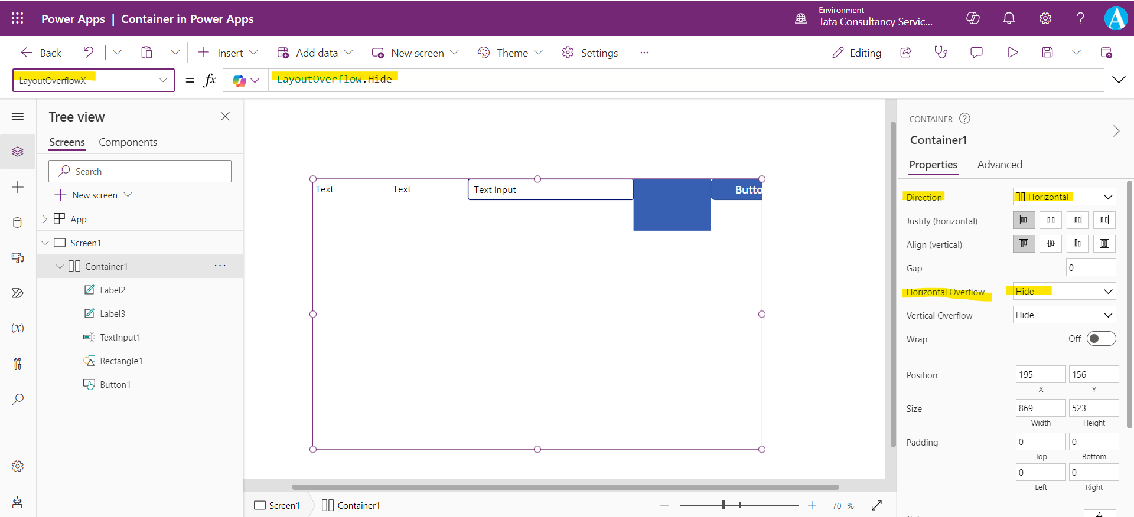Collapse Screen1 in tree view
This screenshot has width=1134, height=517.
click(45, 243)
